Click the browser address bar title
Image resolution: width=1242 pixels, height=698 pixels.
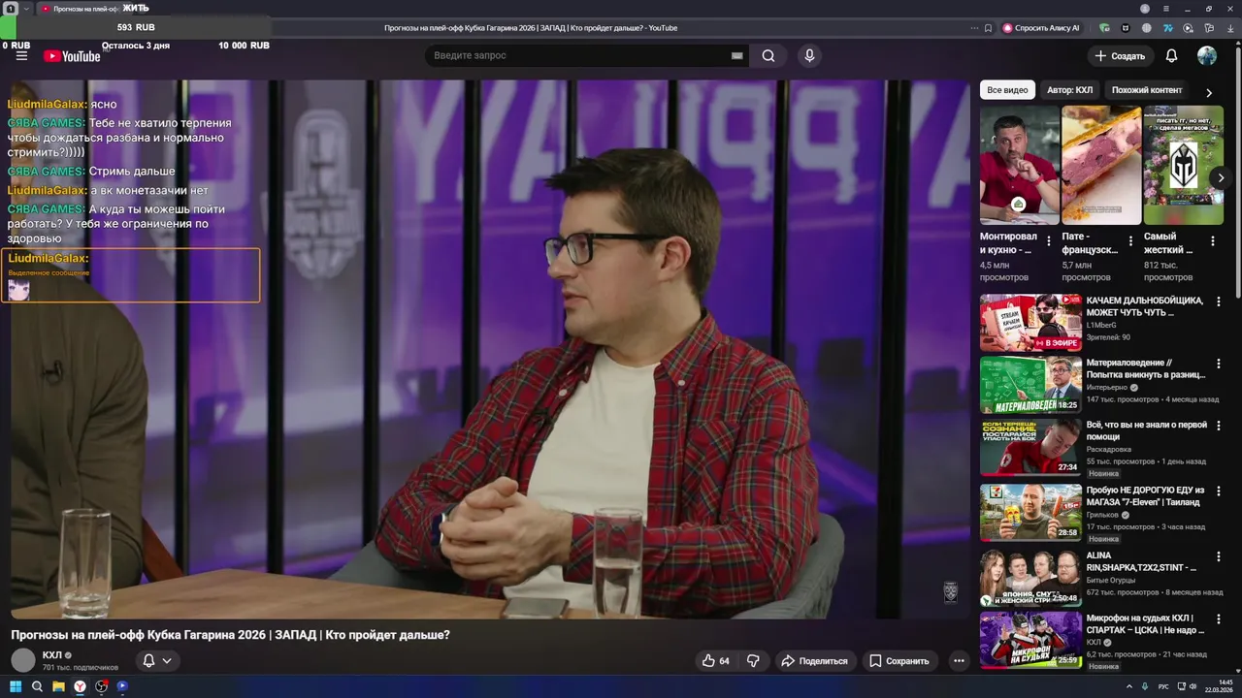point(531,28)
